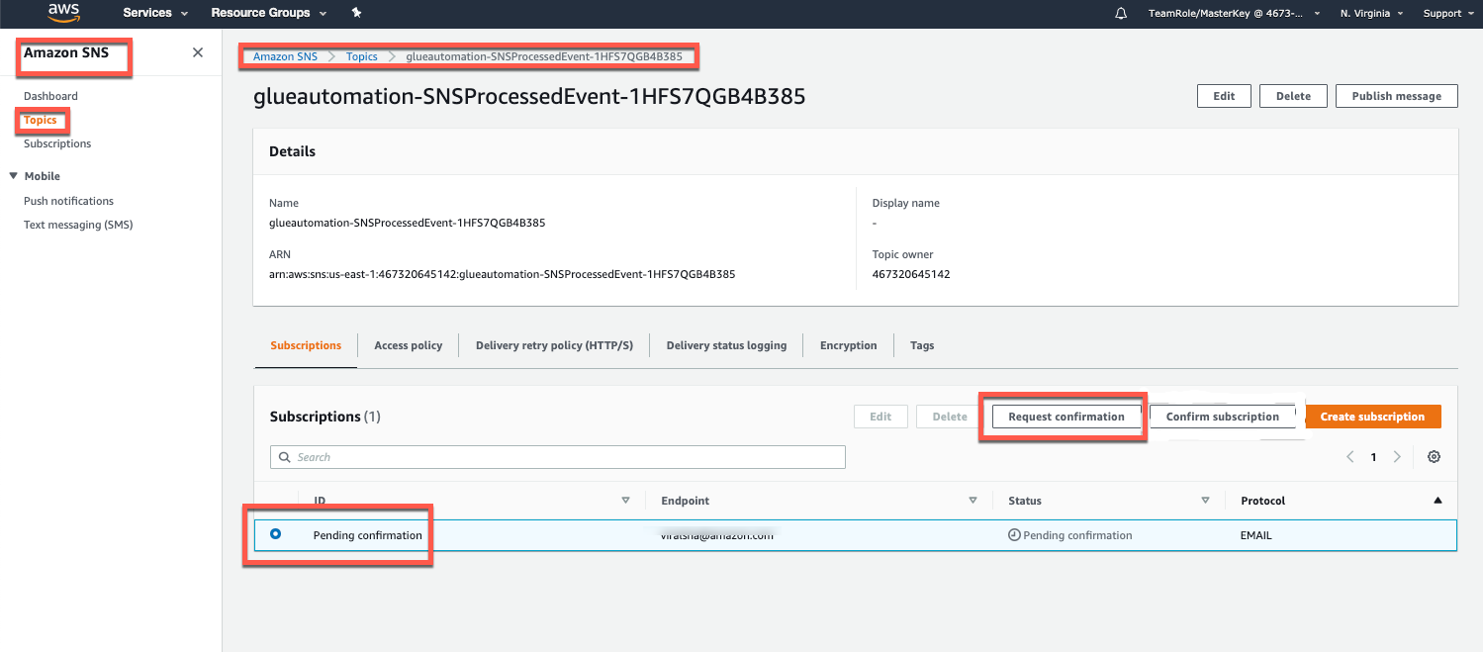Open table preferences gear icon

tap(1434, 457)
